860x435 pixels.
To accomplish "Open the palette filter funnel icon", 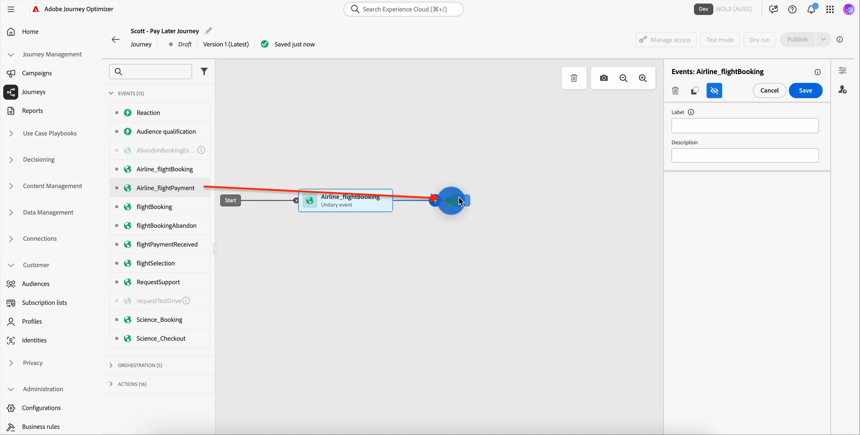I will coord(204,71).
